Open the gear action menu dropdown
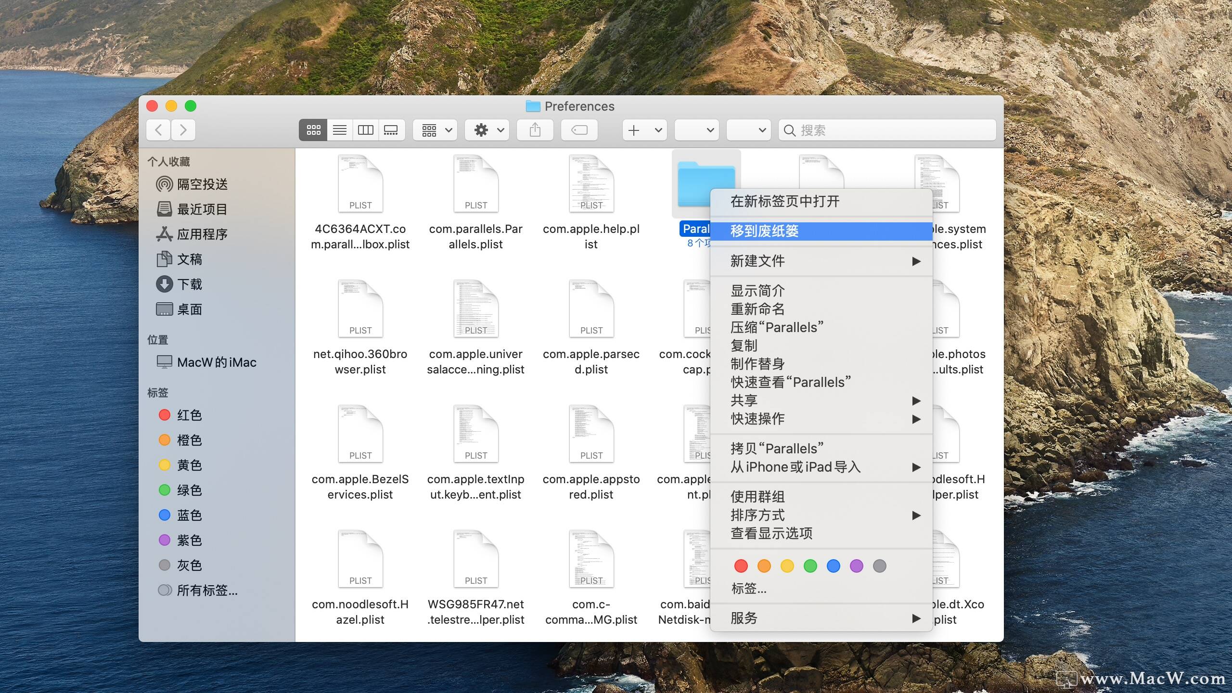The width and height of the screenshot is (1232, 693). (488, 130)
